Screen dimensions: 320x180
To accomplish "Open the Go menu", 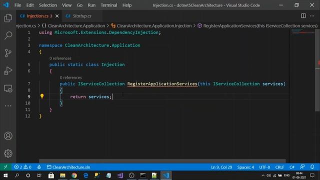I will point(79,5).
